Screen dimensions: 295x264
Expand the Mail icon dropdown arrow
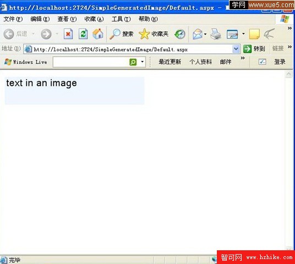(x=205, y=34)
